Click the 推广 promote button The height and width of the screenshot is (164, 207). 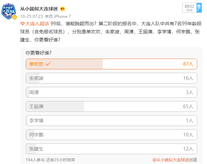pos(199,8)
